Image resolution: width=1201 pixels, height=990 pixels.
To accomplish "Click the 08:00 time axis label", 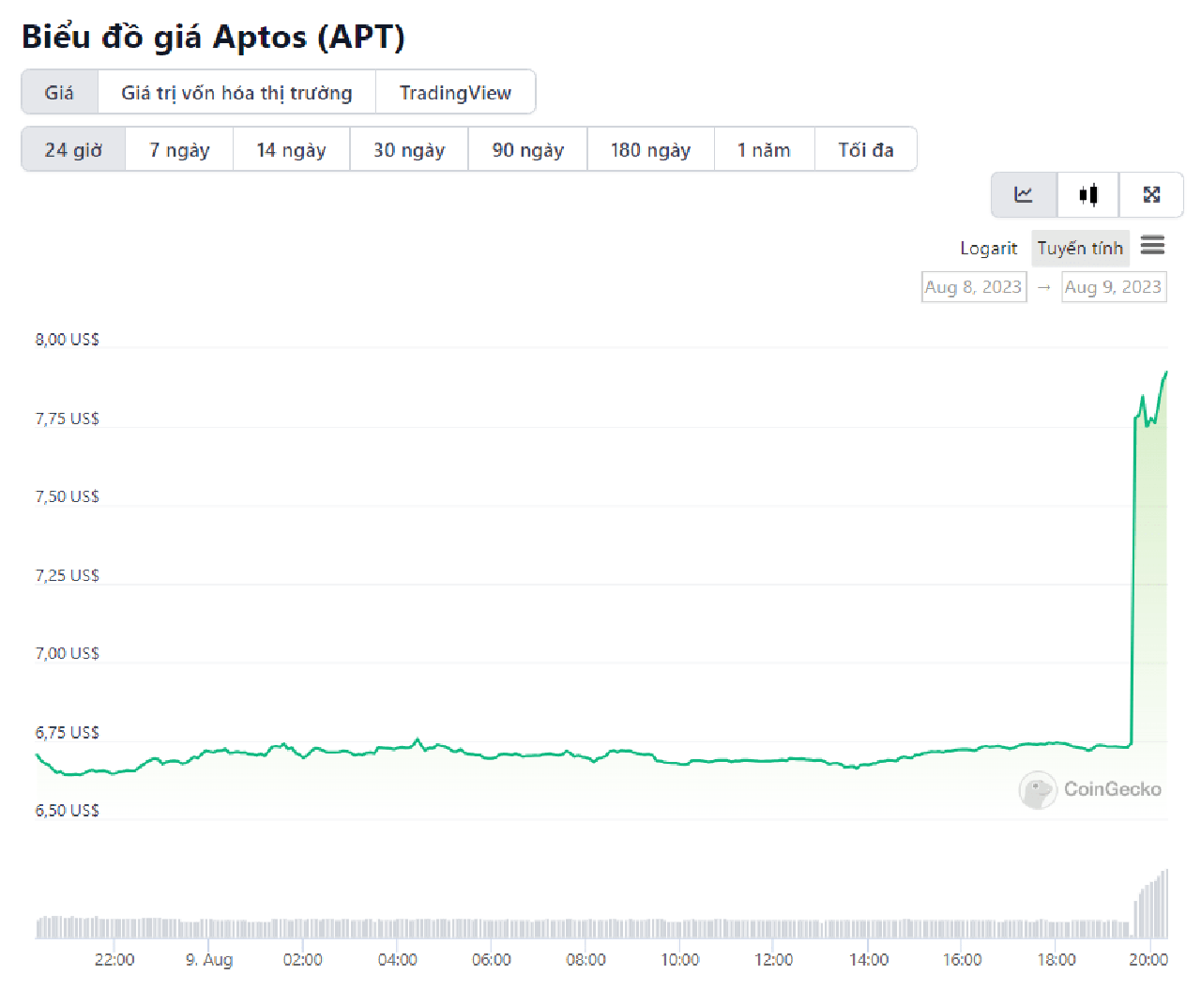I will pos(585,960).
